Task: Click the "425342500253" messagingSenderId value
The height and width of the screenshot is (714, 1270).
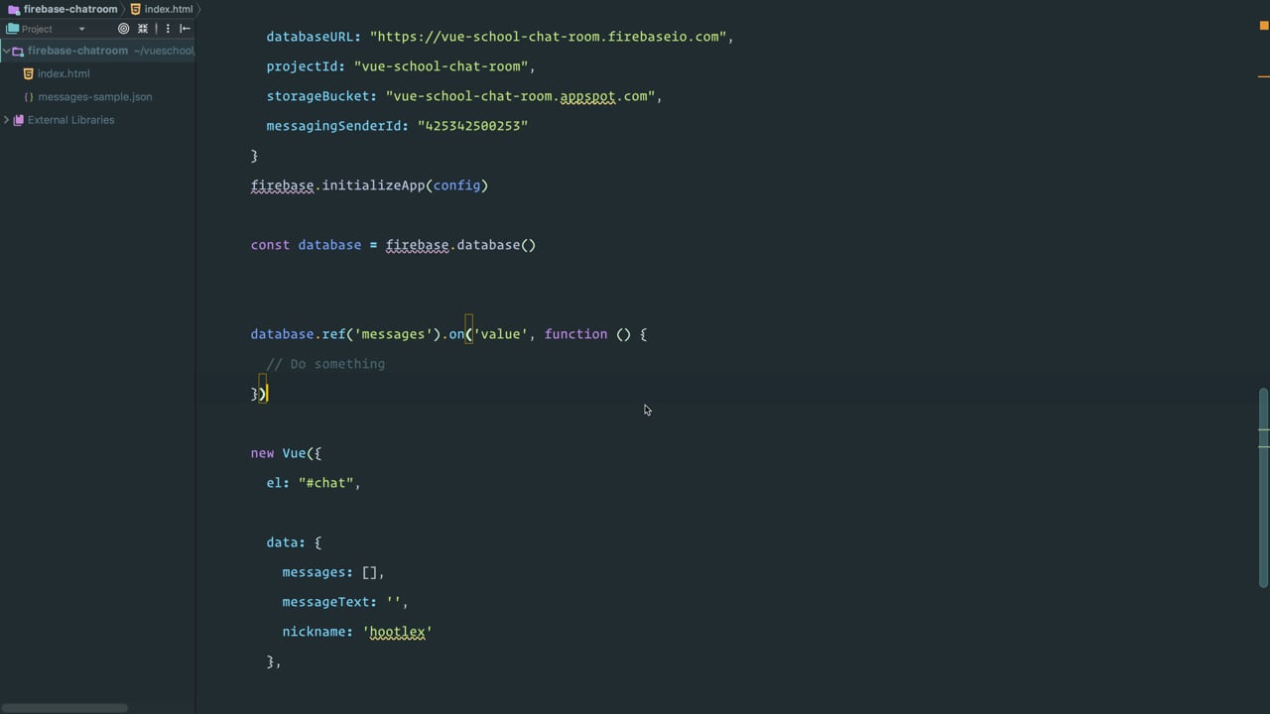Action: point(472,126)
